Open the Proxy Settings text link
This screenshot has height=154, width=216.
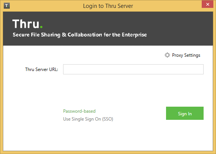[186, 55]
